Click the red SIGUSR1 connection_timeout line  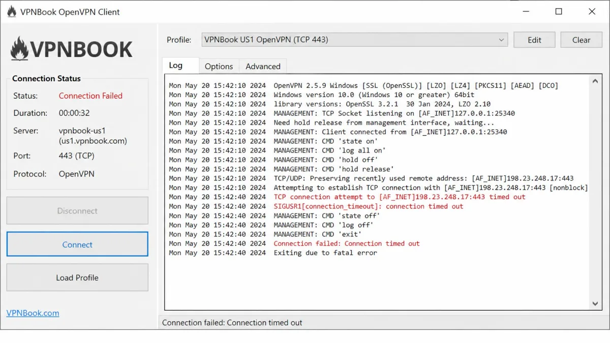[x=316, y=206]
